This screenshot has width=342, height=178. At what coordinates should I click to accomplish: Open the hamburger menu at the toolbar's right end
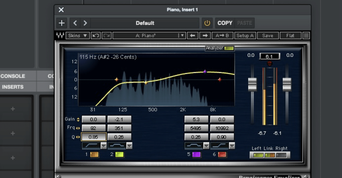pos(306,35)
